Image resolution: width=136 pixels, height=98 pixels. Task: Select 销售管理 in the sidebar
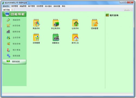[14, 32]
